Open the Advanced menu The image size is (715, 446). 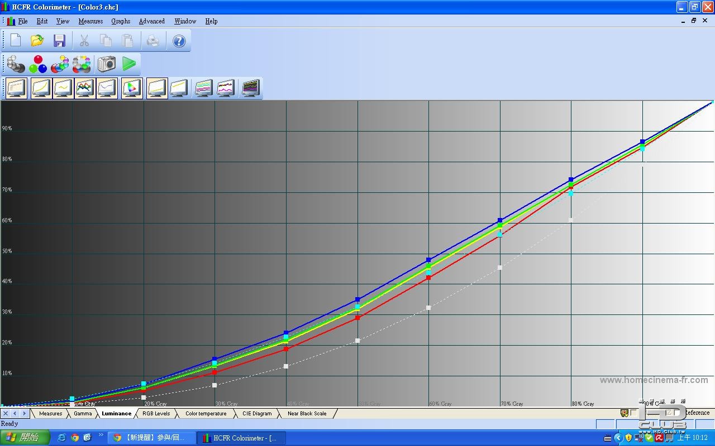152,21
